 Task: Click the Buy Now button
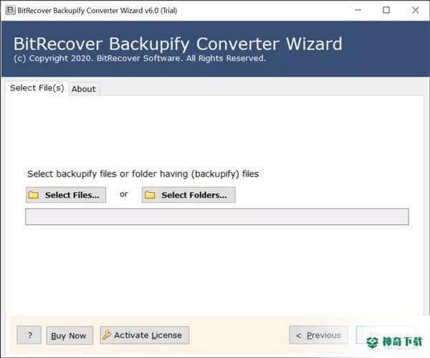click(x=70, y=336)
